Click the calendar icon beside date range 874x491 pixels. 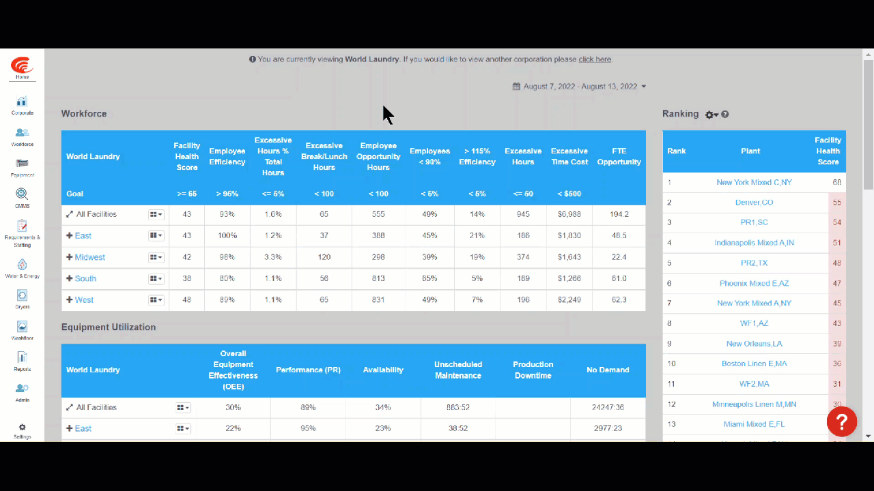[x=516, y=87]
